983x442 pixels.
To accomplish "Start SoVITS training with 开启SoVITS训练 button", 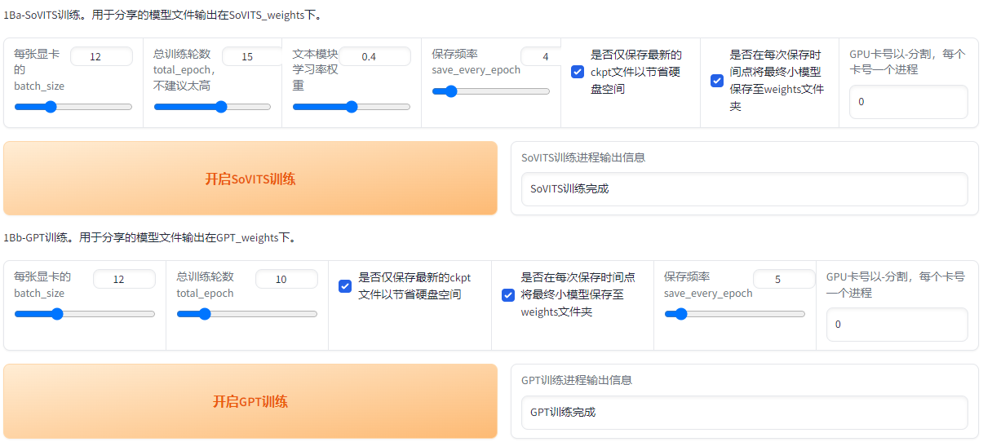I will pyautogui.click(x=250, y=179).
